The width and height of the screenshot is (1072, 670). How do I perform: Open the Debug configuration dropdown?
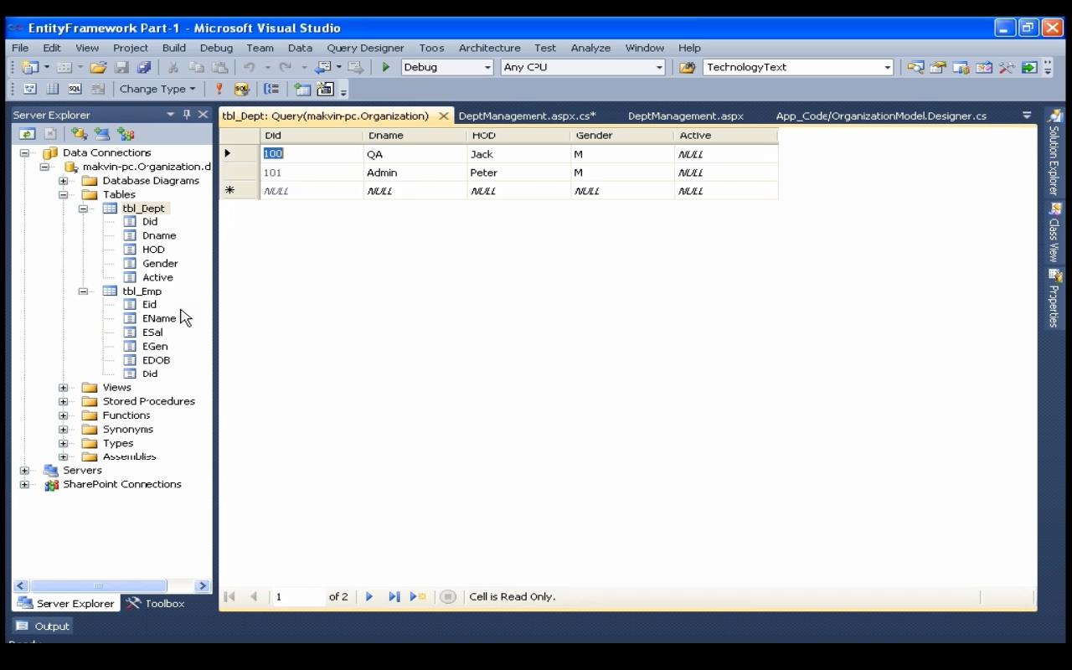[x=487, y=67]
